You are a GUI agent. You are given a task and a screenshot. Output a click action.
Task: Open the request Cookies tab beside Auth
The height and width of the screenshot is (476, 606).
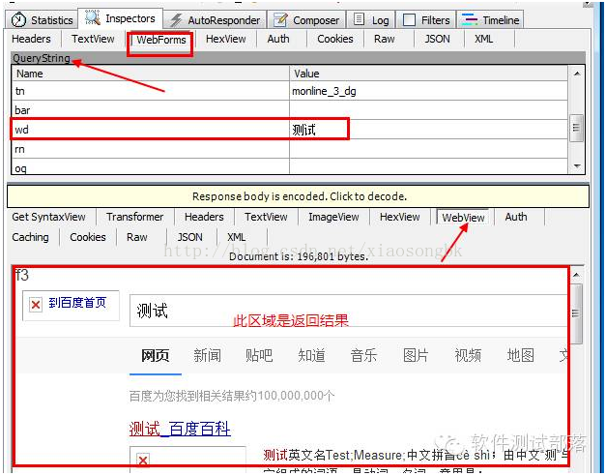(x=335, y=39)
